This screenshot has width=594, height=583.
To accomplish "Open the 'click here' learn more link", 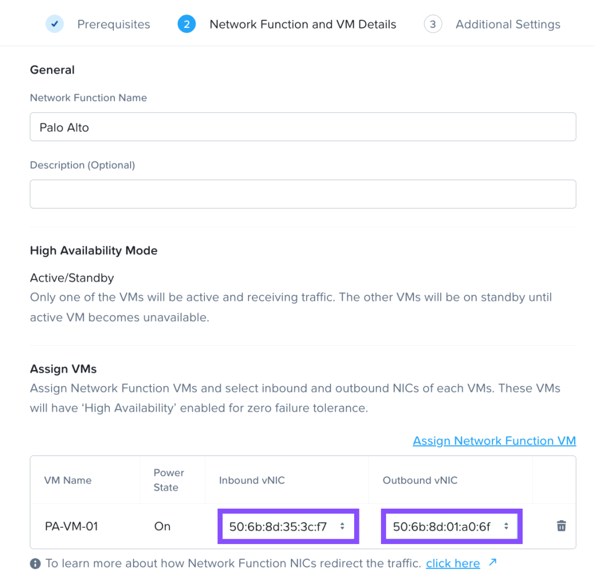I will [453, 563].
